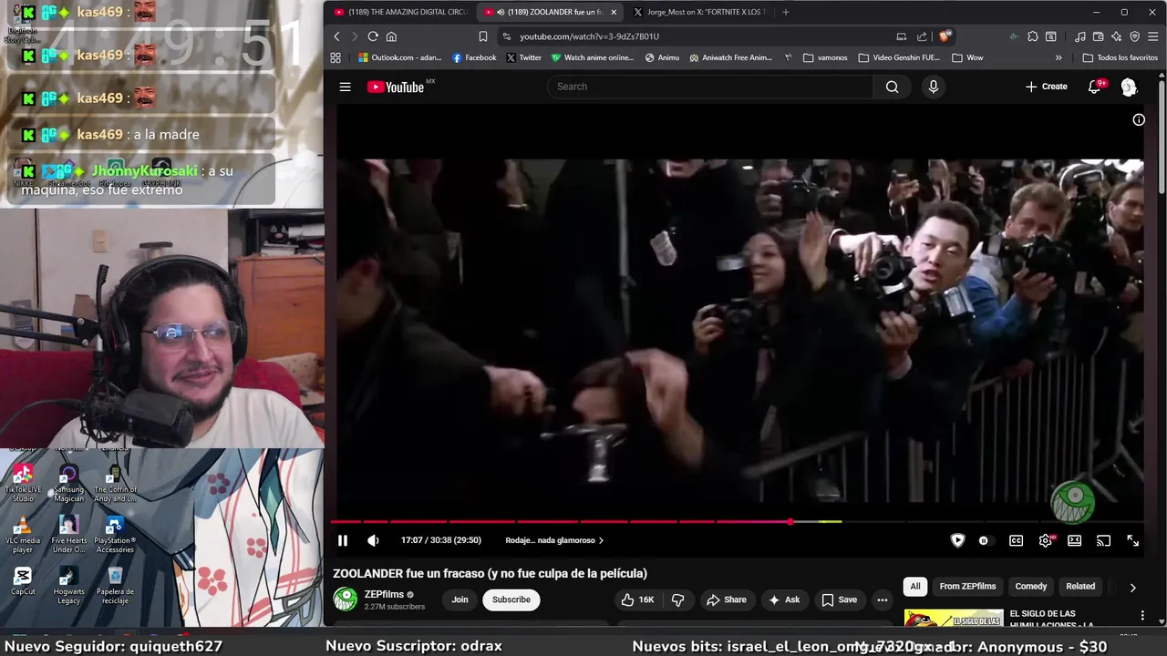Focus the YouTube search box

point(710,87)
